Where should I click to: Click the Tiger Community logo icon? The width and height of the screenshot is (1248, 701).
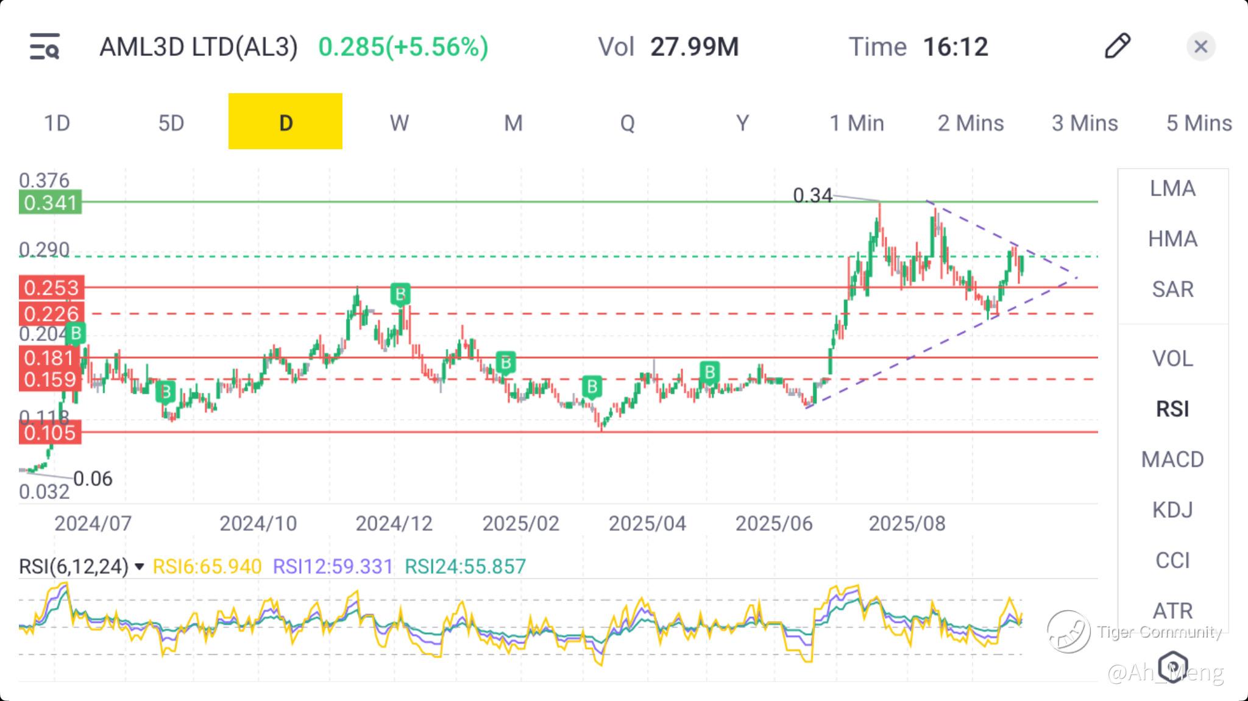[x=1068, y=632]
